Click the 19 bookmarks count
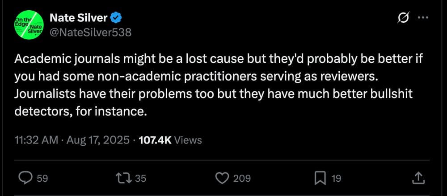 pyautogui.click(x=336, y=178)
